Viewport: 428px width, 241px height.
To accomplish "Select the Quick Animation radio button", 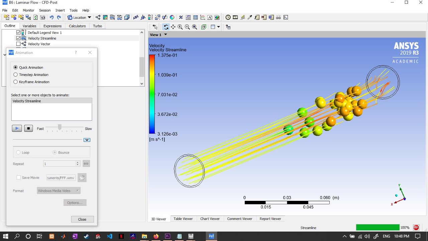I will pos(15,67).
